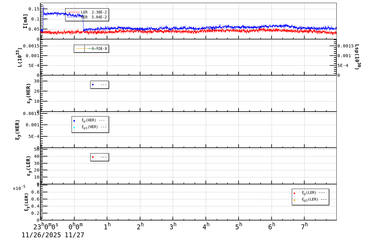Click the 6h time axis label
This screenshot has height=244, width=367.
(272, 226)
